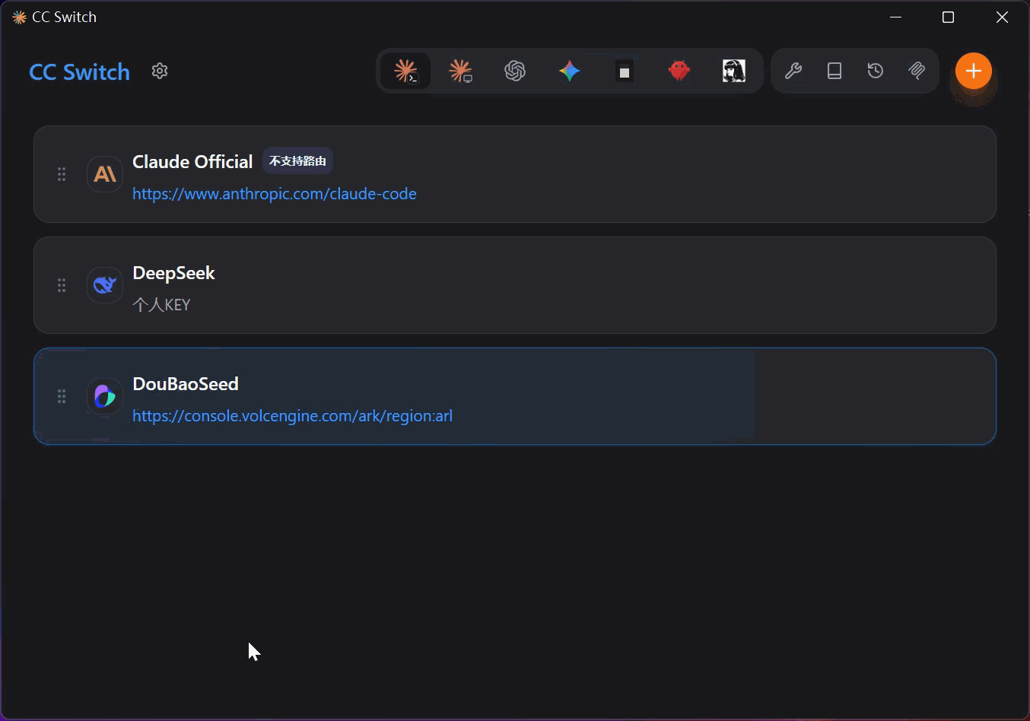Switch to the Claude Desktop app icon
Viewport: 1030px width, 721px height.
pyautogui.click(x=460, y=71)
